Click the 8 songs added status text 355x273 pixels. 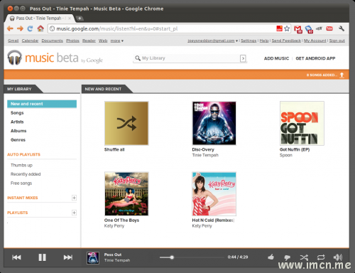322,75
